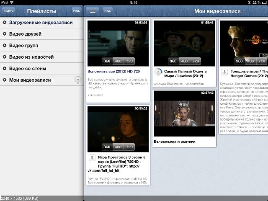The image size is (268, 201).
Task: Select 720 quality on Голодные игры video
Action: tap(262, 61)
